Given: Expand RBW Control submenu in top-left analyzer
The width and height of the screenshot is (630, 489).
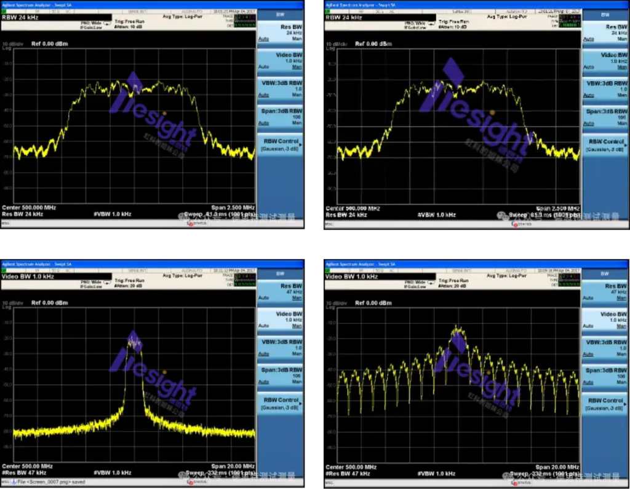Looking at the screenshot, I should 280,144.
